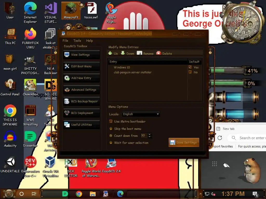266x199 pixels.
Task: Open Useful Utilities section
Action: [x=81, y=125]
